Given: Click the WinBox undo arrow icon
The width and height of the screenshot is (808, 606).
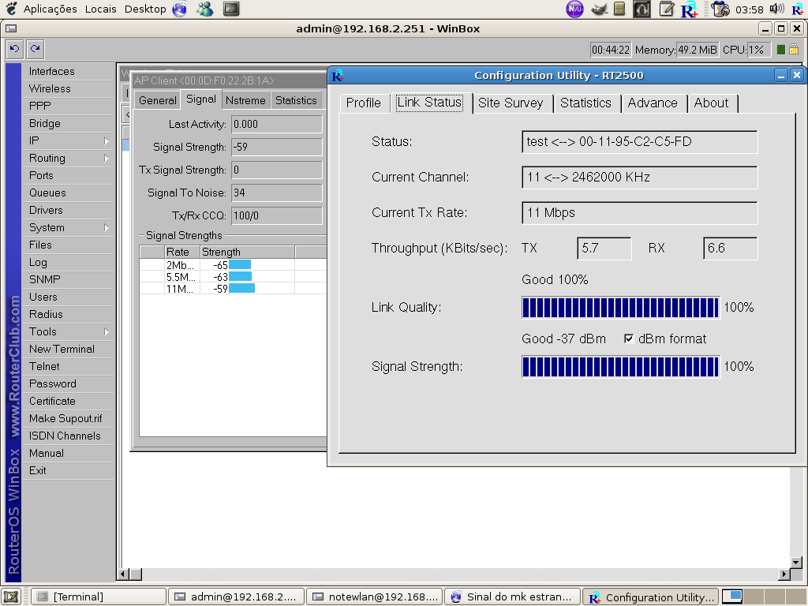Looking at the screenshot, I should pyautogui.click(x=15, y=49).
